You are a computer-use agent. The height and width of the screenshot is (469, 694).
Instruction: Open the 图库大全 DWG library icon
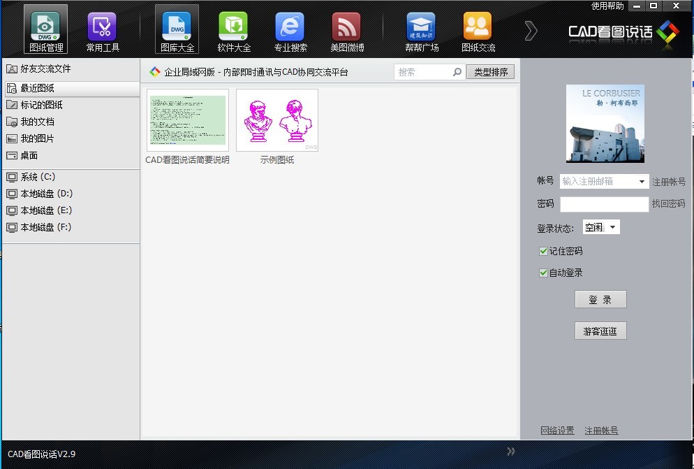(x=176, y=28)
